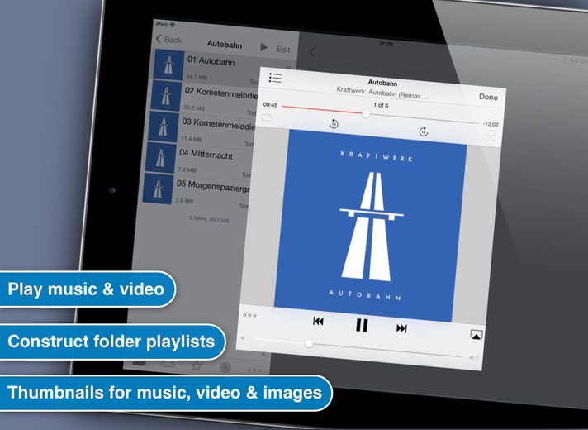Click the 1 of 5 track counter
Screen dimensions: 588x430
click(381, 105)
